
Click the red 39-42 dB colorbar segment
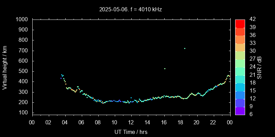(x=240, y=23)
